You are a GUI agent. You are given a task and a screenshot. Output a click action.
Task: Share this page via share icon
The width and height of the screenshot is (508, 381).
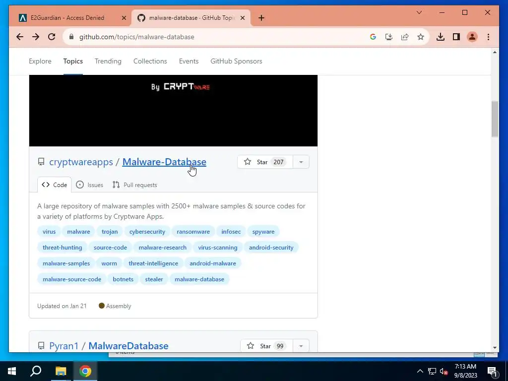point(405,37)
